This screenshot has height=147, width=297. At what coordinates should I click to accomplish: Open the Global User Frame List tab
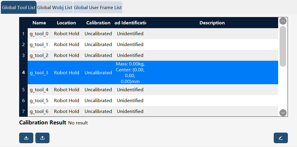98,8
